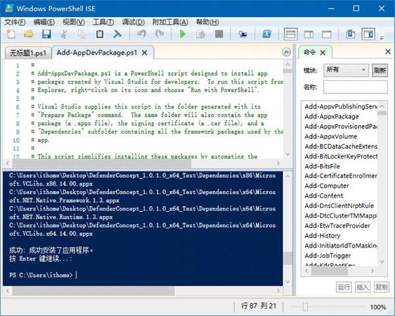
Task: Toggle the command add-on pane icon
Action: [368, 34]
